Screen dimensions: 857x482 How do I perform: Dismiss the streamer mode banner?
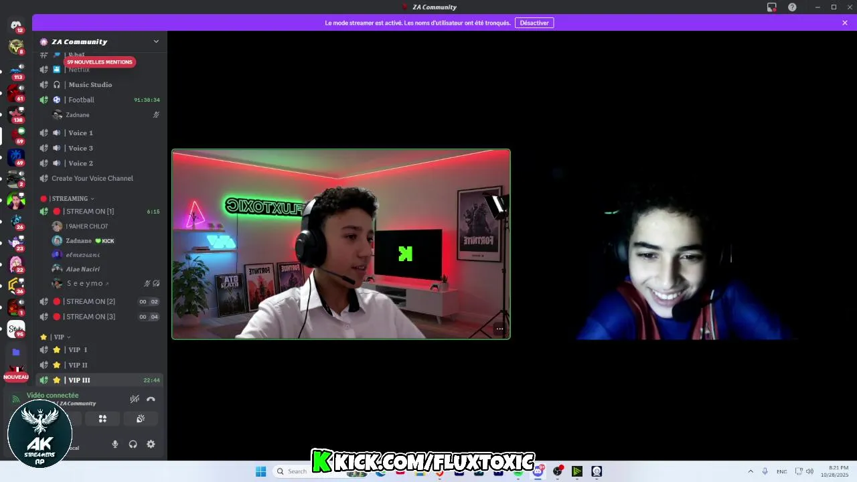click(x=845, y=23)
